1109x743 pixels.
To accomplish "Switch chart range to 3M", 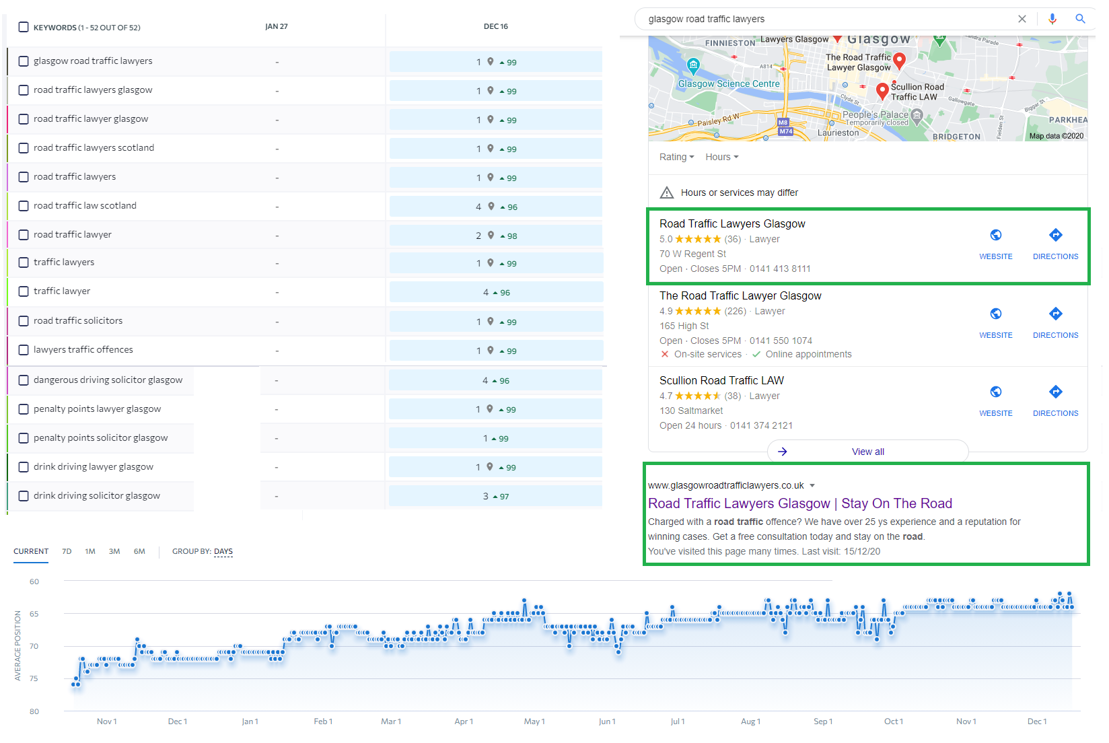I will click(114, 551).
